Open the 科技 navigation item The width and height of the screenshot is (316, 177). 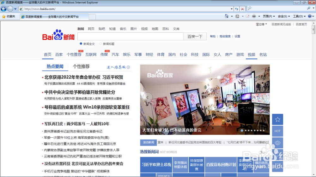point(195,54)
